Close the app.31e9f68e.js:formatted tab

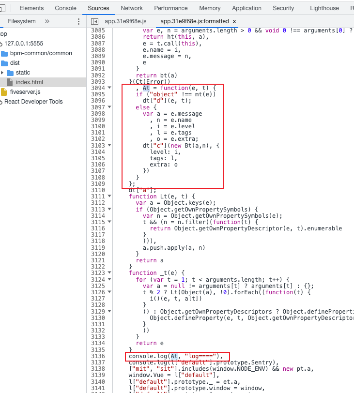click(234, 22)
